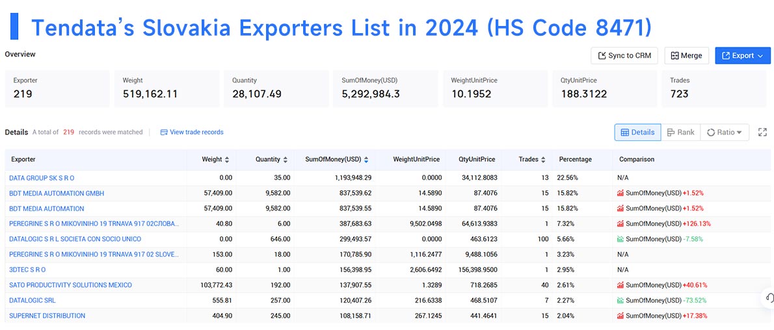
Task: Click comparison chart icon for -7.58%
Action: point(621,239)
